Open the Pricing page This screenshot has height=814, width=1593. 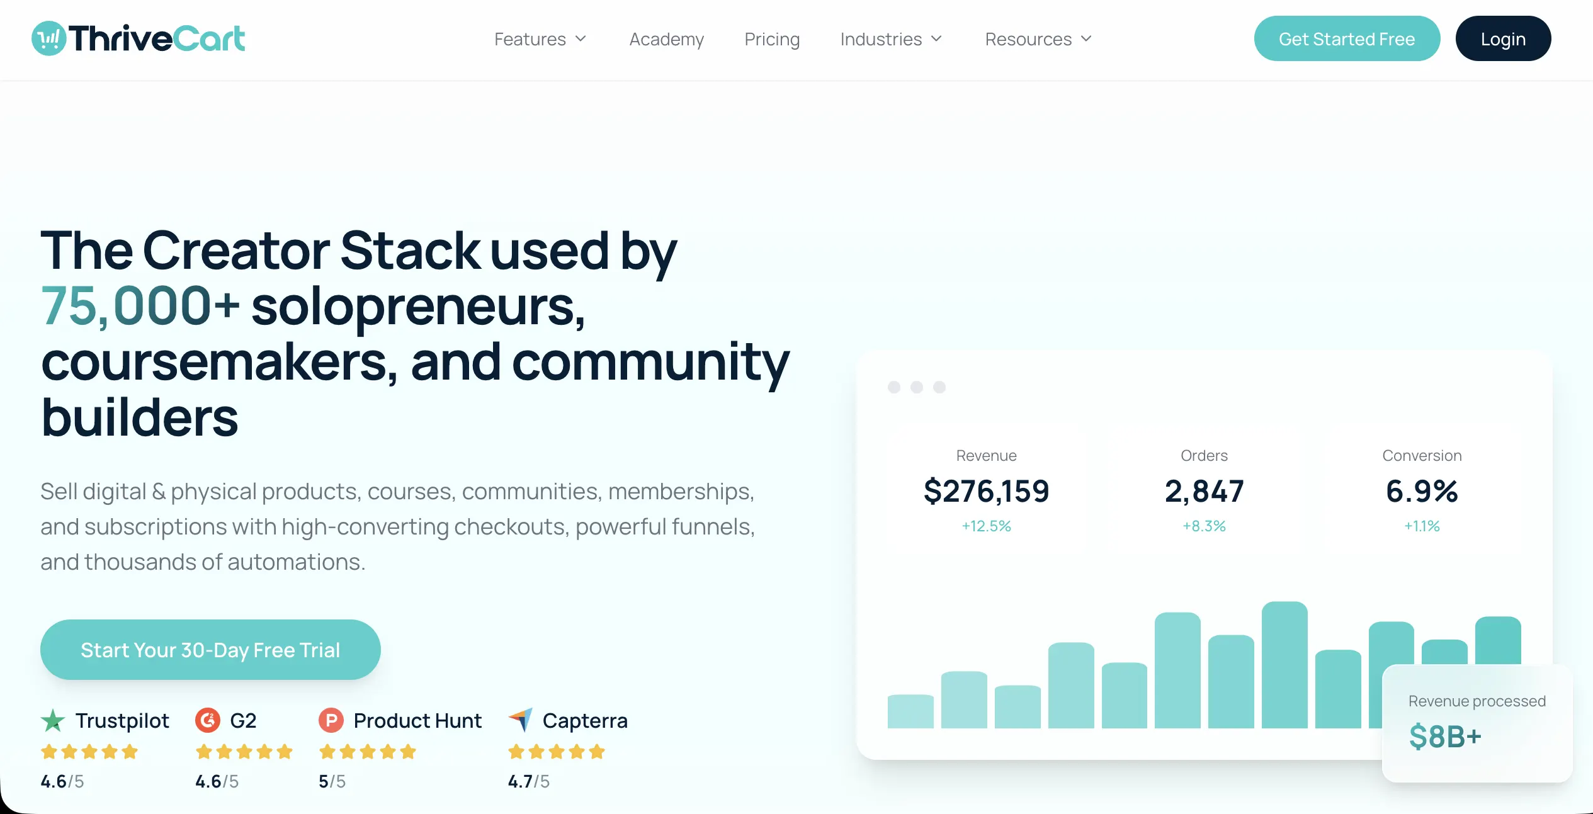click(772, 39)
